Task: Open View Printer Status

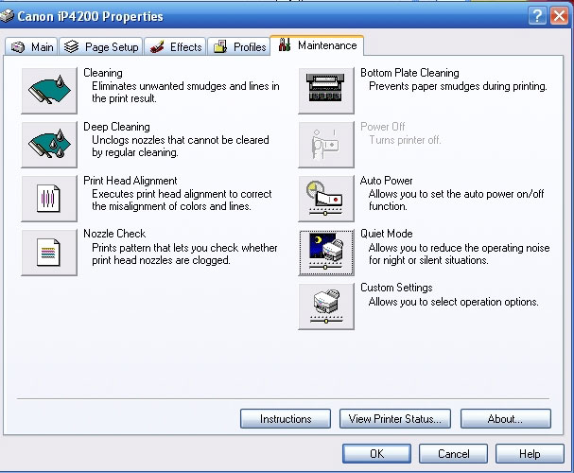Action: coord(395,418)
